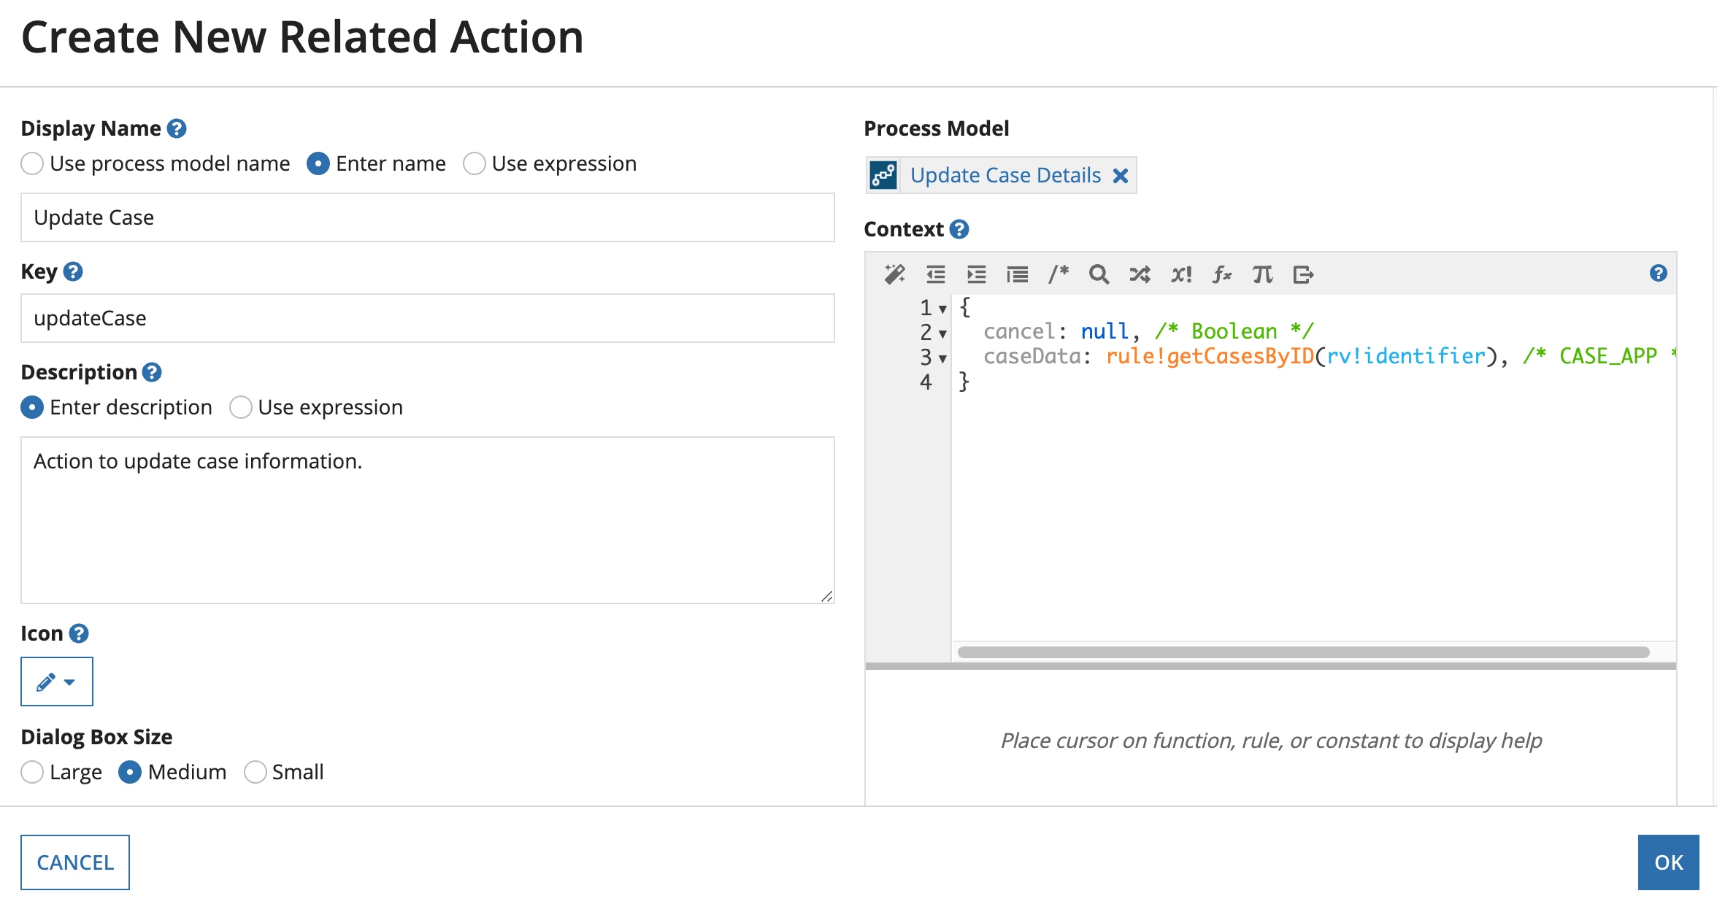
Task: Choose Large dialog box size
Action: tap(32, 772)
